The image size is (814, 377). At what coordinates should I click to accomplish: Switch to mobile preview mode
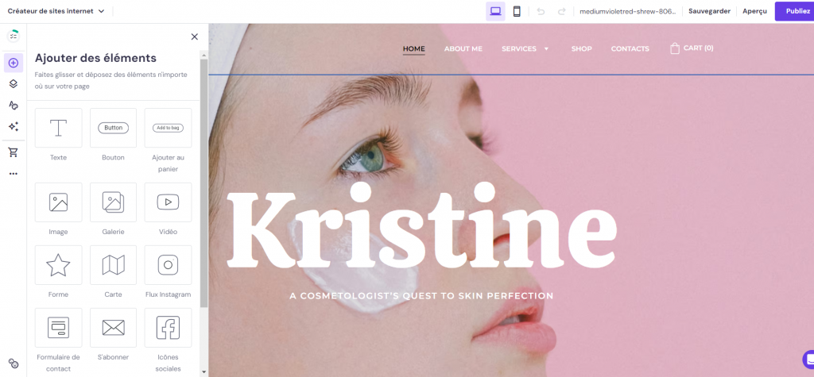517,11
